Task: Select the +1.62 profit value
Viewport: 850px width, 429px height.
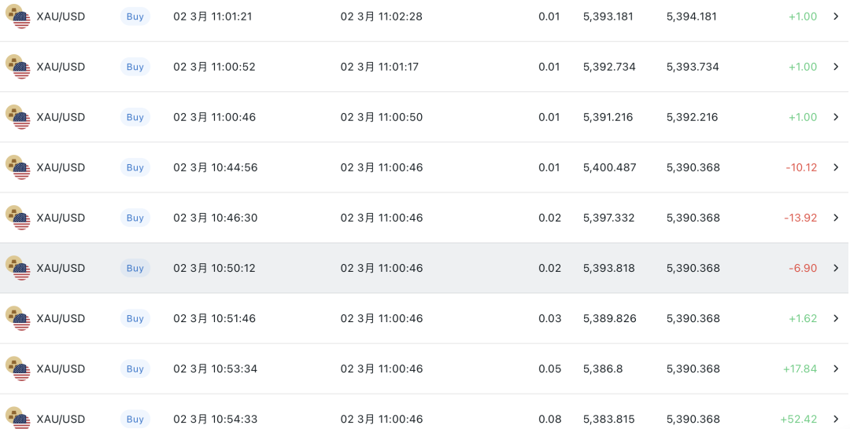Action: pos(803,318)
